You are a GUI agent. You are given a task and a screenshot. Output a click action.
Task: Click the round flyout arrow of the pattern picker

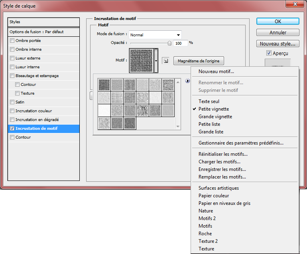(x=187, y=81)
